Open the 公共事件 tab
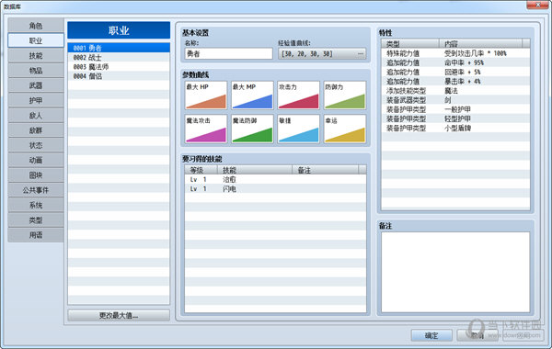This screenshot has width=552, height=349. [36, 190]
